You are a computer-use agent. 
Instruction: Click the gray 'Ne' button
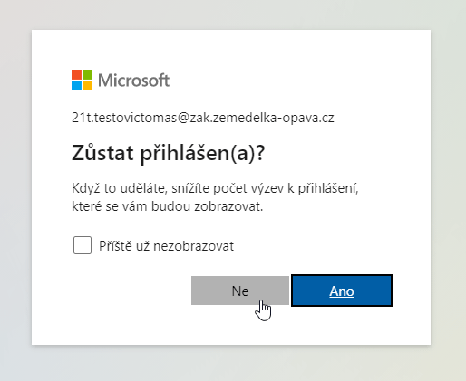[240, 291]
